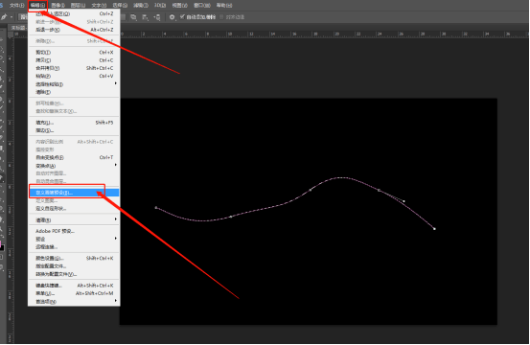This screenshot has height=345, width=530.
Task: Toggle the checked Auto Add/Delete checkbox (自动添加/删除)
Action: point(182,16)
